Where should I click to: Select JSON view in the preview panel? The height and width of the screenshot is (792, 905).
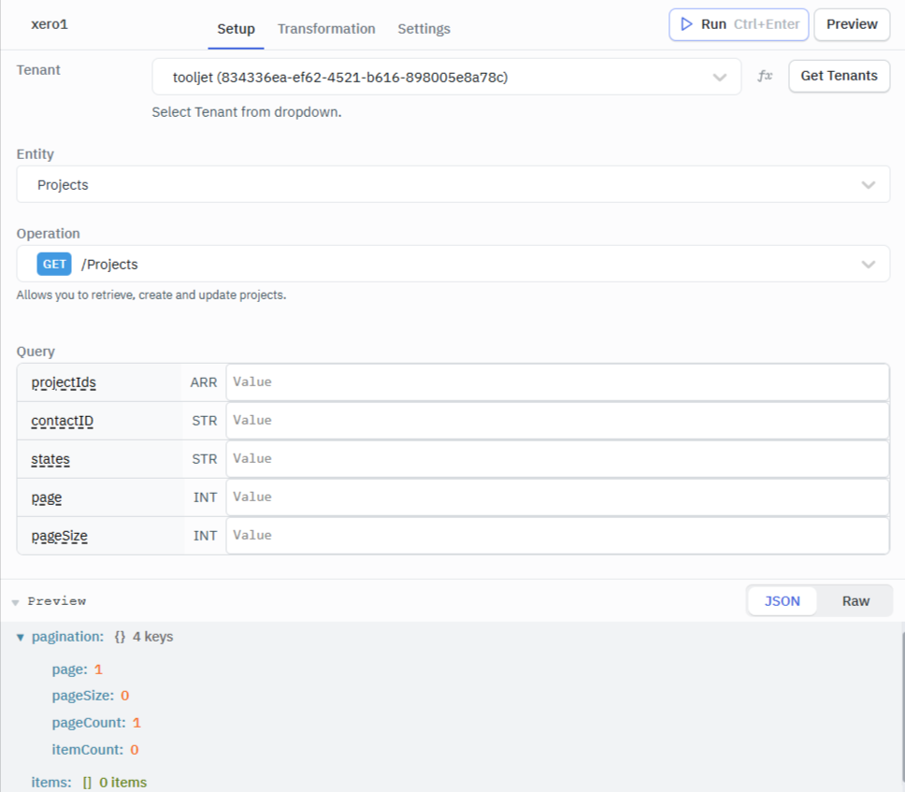click(782, 600)
